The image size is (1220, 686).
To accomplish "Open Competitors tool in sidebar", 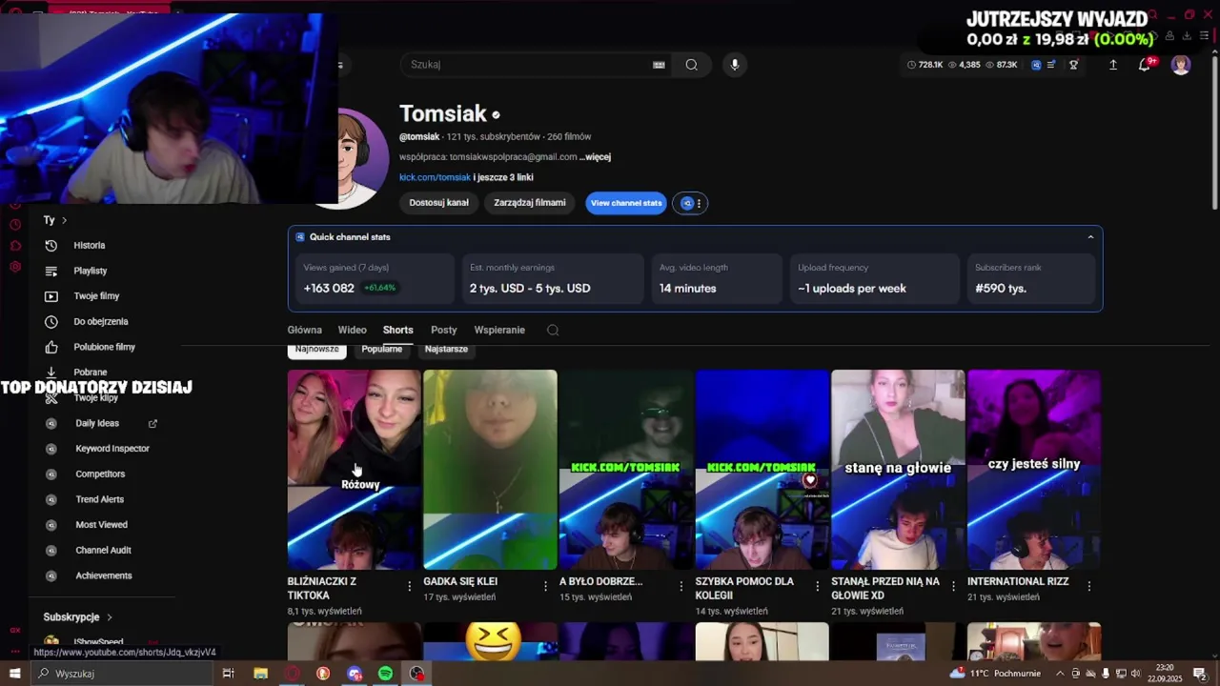I will click(x=102, y=474).
